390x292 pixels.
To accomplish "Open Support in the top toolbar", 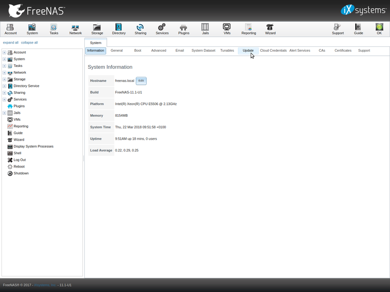I will (x=337, y=29).
